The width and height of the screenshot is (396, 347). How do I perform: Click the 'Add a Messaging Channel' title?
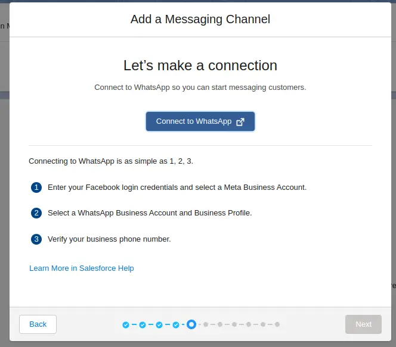point(200,19)
